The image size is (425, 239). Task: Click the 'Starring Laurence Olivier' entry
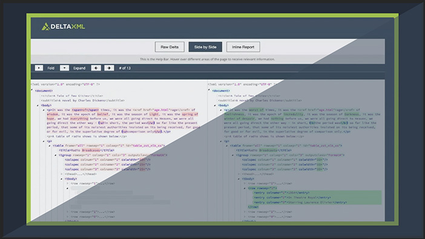click(300, 203)
